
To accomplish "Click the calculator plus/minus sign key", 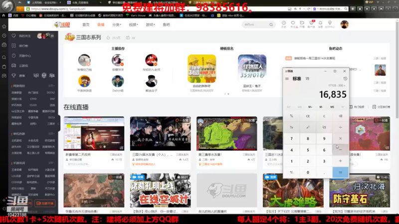I will click(x=292, y=172).
